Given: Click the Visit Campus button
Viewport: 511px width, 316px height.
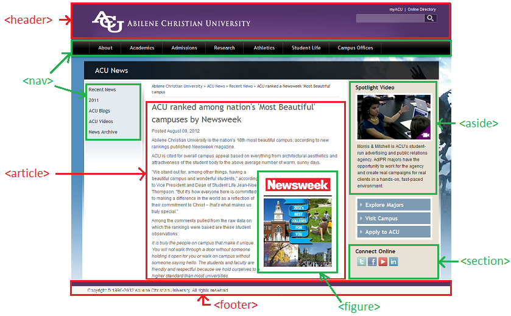Looking at the screenshot, I should (x=393, y=218).
